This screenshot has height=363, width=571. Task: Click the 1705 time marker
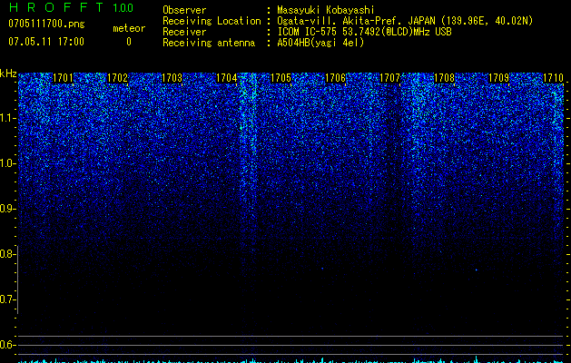click(281, 78)
